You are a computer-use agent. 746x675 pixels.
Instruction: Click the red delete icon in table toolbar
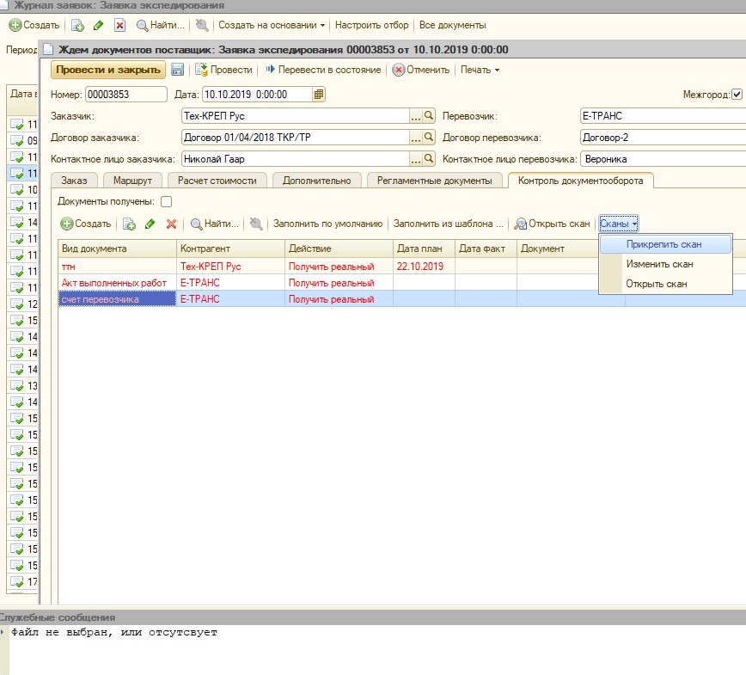[171, 224]
